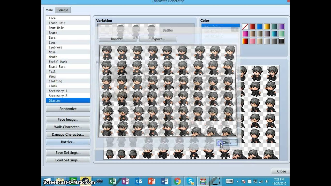Open volume control in system tray
Screen dimensions: 331x186
coord(266,181)
